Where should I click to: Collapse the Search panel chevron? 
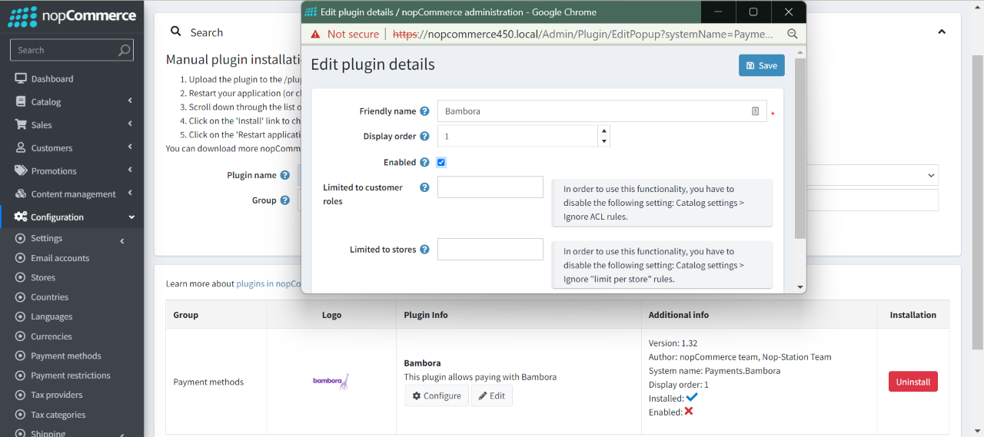pyautogui.click(x=942, y=32)
